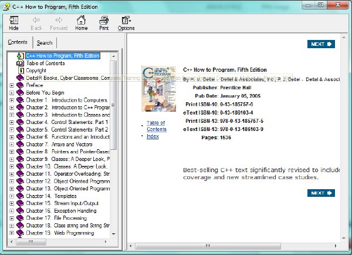
Task: Click contents horizontal scrollbar thumb
Action: 31,241
